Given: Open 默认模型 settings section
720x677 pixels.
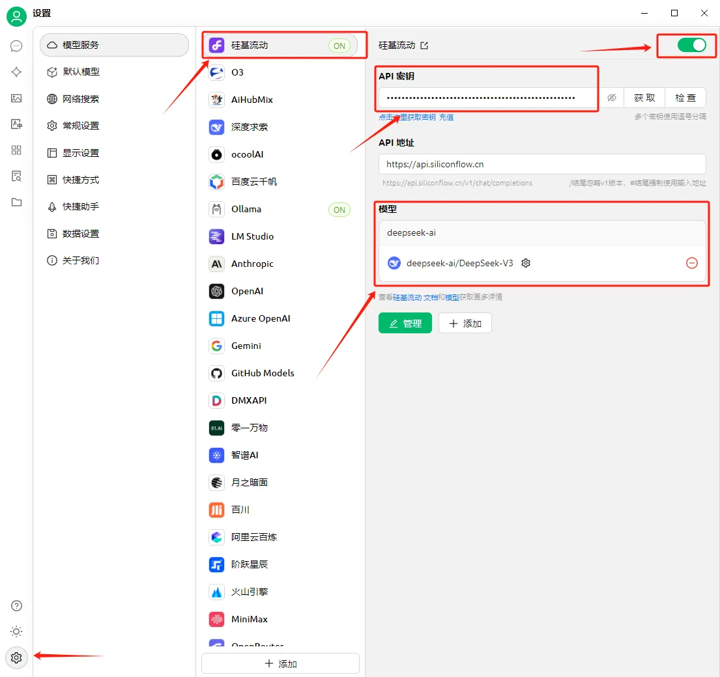Looking at the screenshot, I should 114,72.
